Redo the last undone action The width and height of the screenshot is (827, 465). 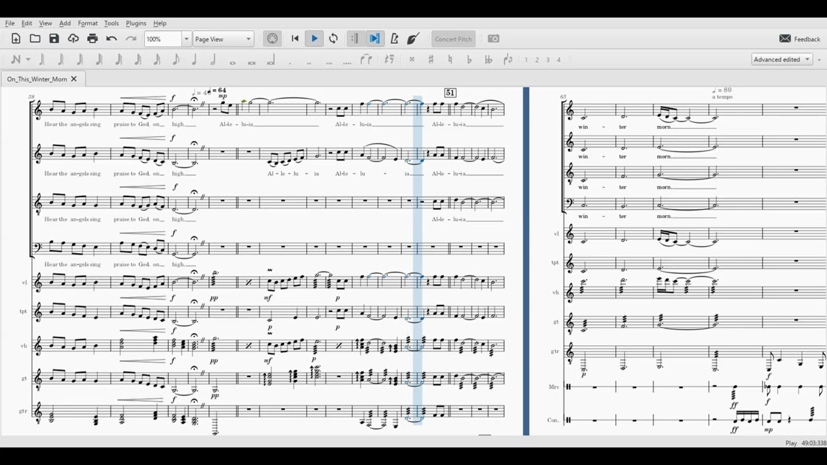(131, 39)
